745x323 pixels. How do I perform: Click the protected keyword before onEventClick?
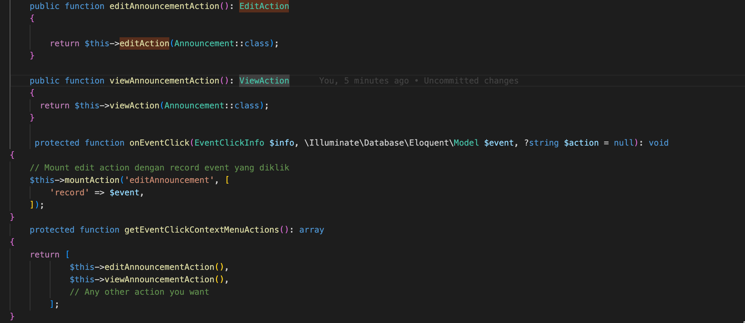(57, 143)
